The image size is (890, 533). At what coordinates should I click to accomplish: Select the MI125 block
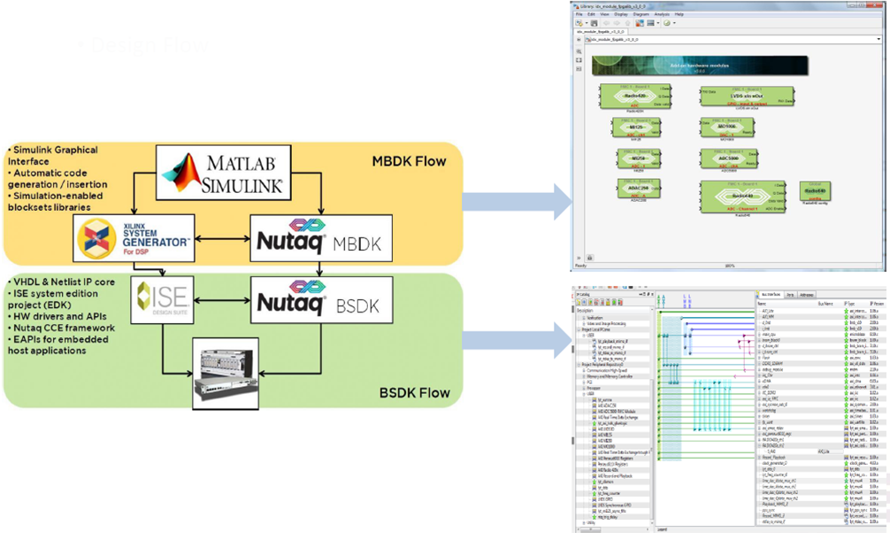point(636,127)
